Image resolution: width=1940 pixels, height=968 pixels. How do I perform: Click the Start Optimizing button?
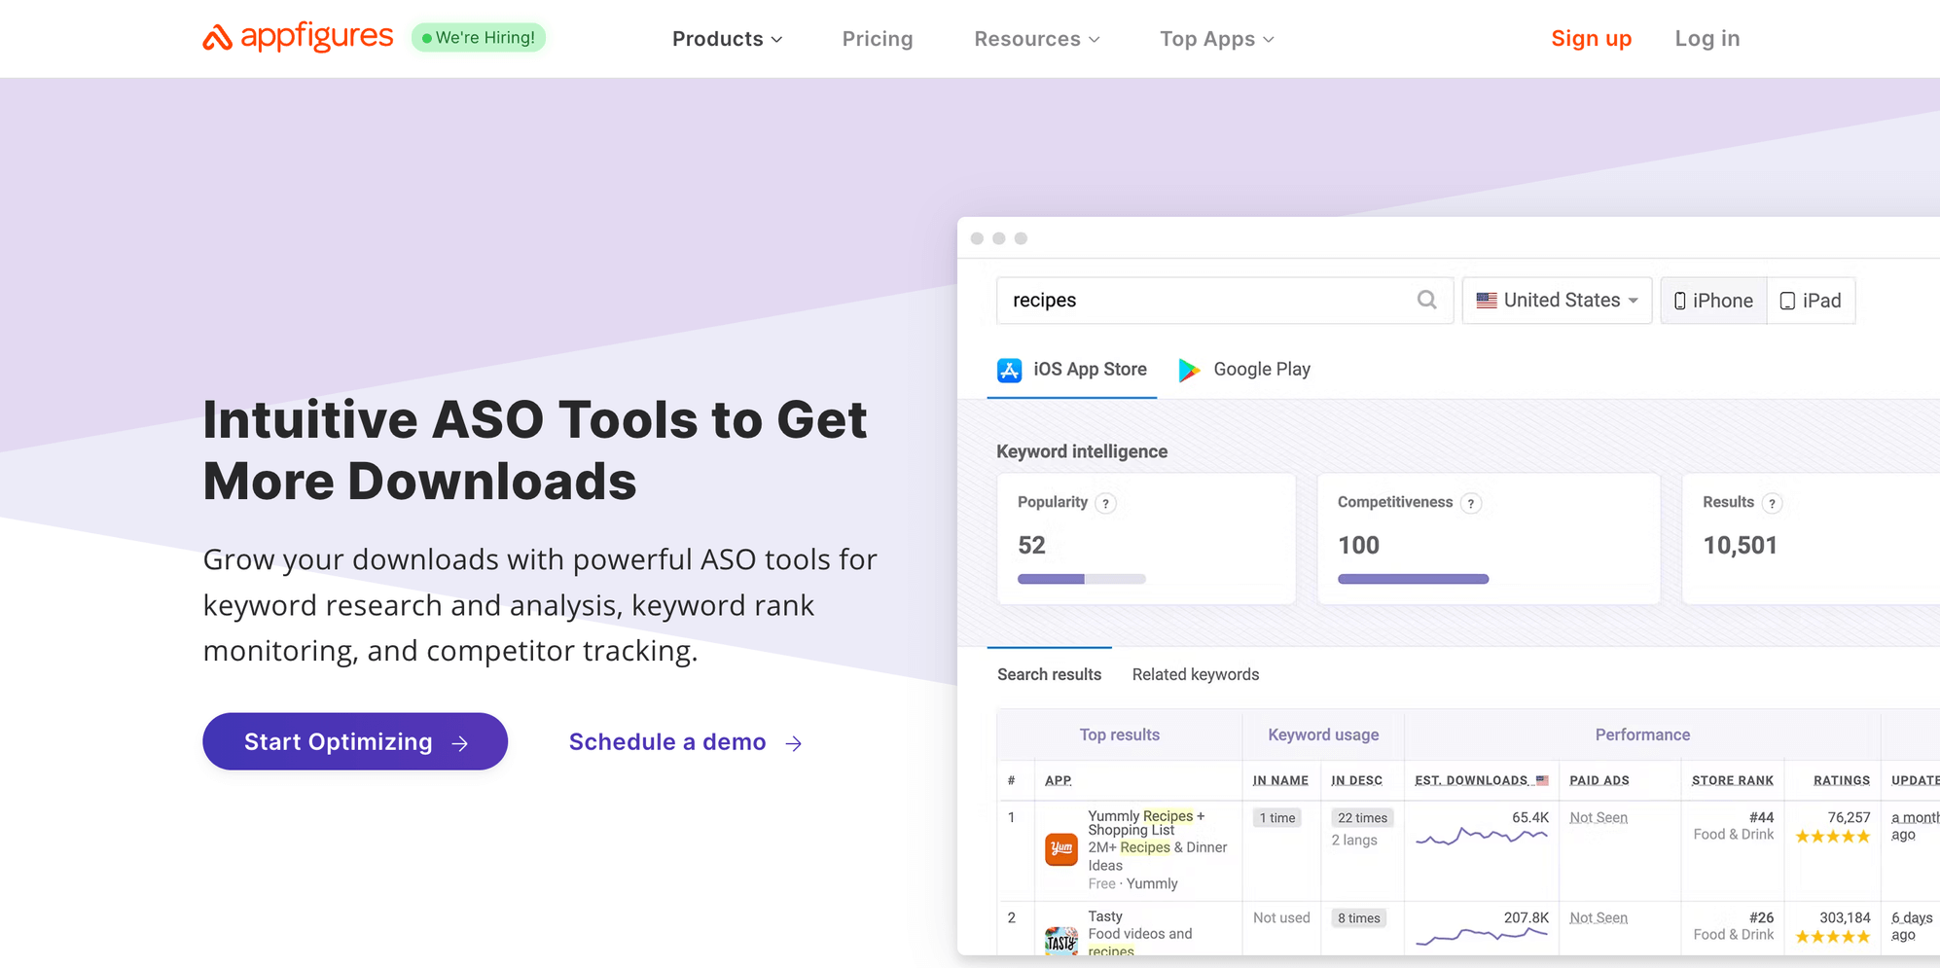[355, 741]
